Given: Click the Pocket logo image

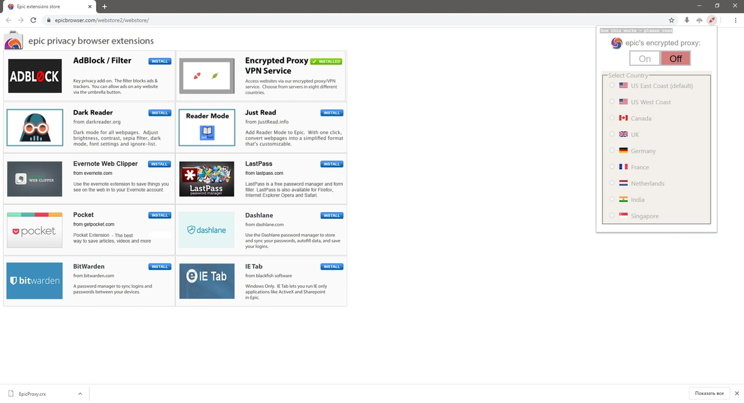Looking at the screenshot, I should pos(35,230).
